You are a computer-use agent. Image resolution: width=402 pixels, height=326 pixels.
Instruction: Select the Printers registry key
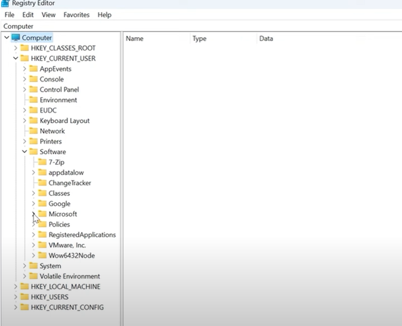[x=50, y=141]
